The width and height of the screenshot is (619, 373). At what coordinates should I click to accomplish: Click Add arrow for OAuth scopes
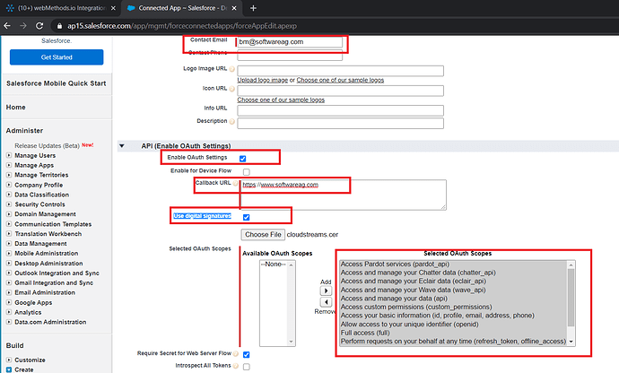(326, 291)
